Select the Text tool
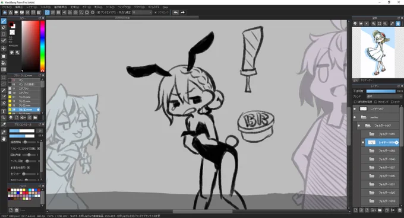The image size is (404, 218). 4,111
